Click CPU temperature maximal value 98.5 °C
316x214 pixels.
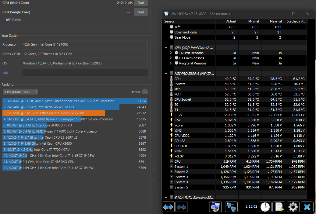click(x=276, y=79)
